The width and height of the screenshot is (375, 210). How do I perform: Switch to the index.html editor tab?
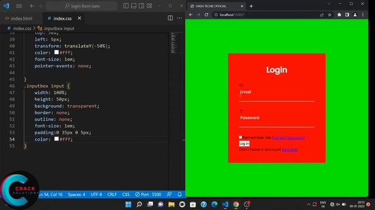coord(19,18)
